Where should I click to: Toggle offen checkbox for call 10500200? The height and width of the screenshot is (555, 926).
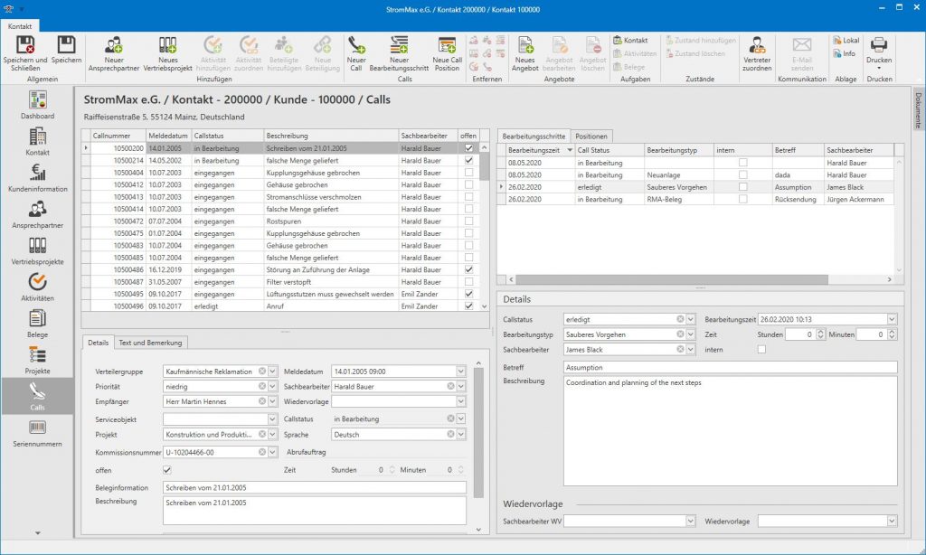tap(468, 147)
